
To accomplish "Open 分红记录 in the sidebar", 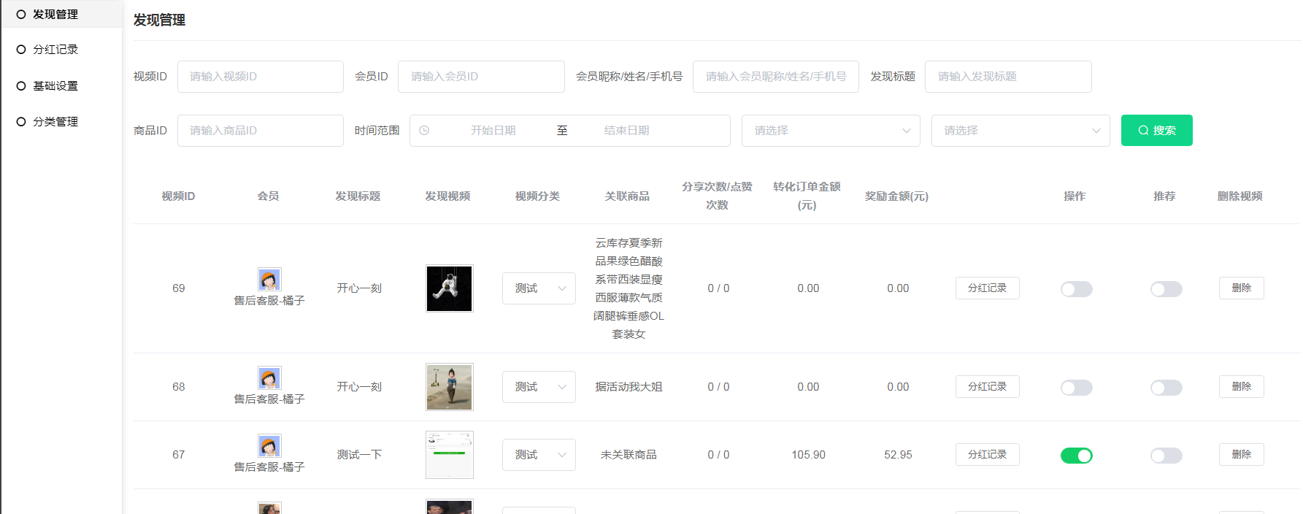I will (55, 49).
